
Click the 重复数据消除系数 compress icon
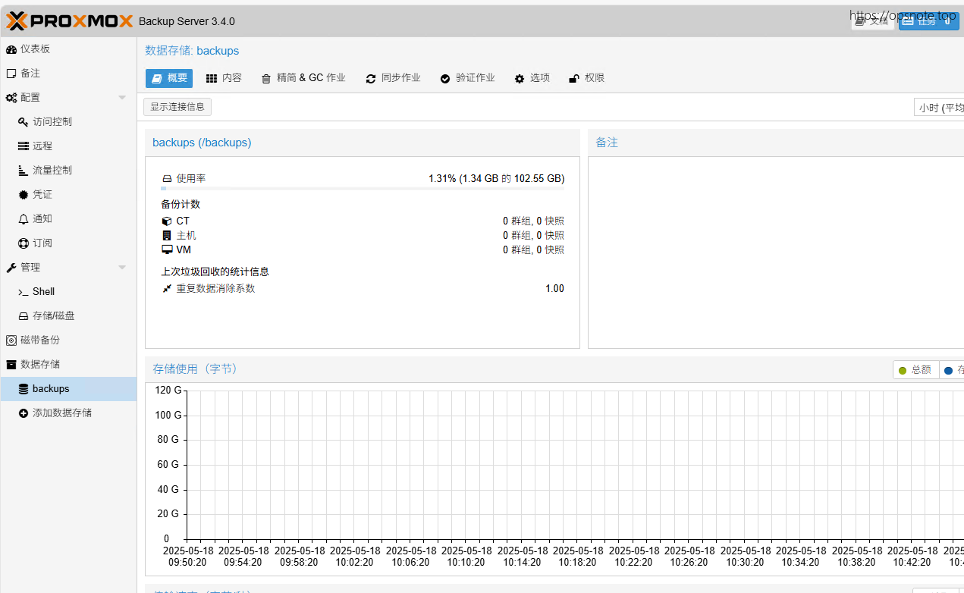point(167,289)
